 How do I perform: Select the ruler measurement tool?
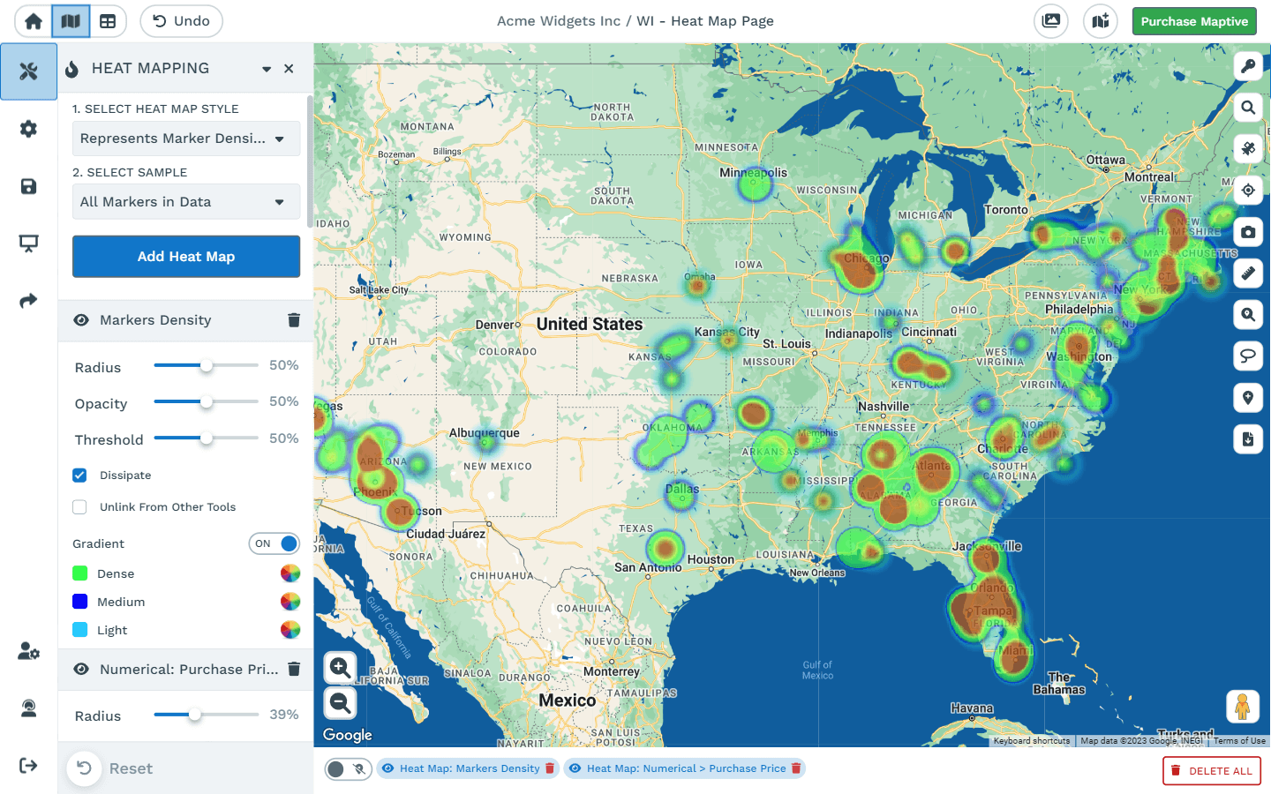coord(1248,273)
